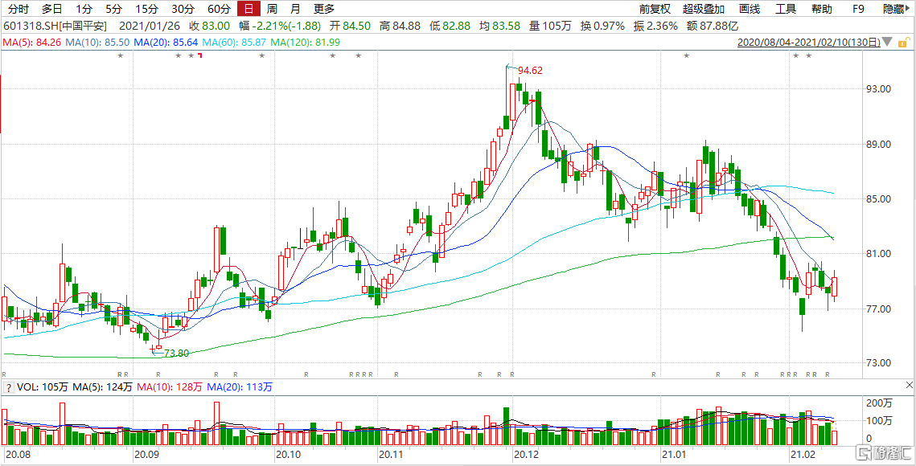Click the VOL: 105万 label
The width and height of the screenshot is (916, 466).
(43, 386)
